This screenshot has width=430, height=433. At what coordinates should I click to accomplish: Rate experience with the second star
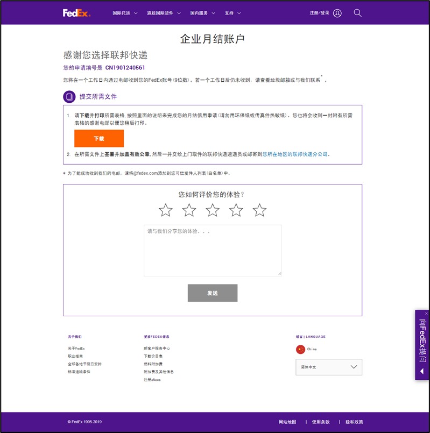click(x=189, y=210)
